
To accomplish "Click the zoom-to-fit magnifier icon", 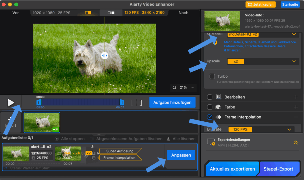I will (x=175, y=87).
